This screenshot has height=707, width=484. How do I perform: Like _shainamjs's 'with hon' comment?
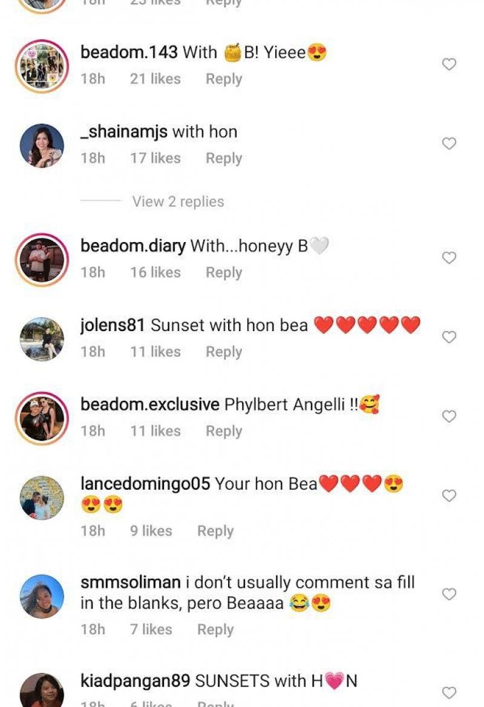(x=449, y=143)
